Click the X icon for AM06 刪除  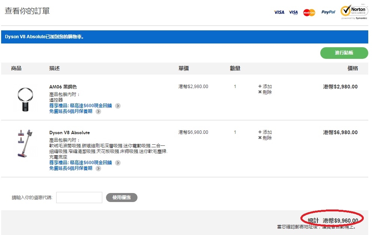[x=260, y=92]
